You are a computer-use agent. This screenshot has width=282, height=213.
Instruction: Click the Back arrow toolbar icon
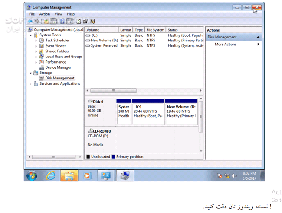[x=31, y=21]
